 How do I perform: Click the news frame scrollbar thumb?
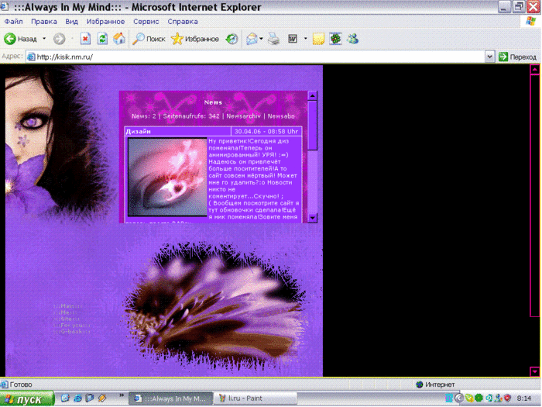312,126
